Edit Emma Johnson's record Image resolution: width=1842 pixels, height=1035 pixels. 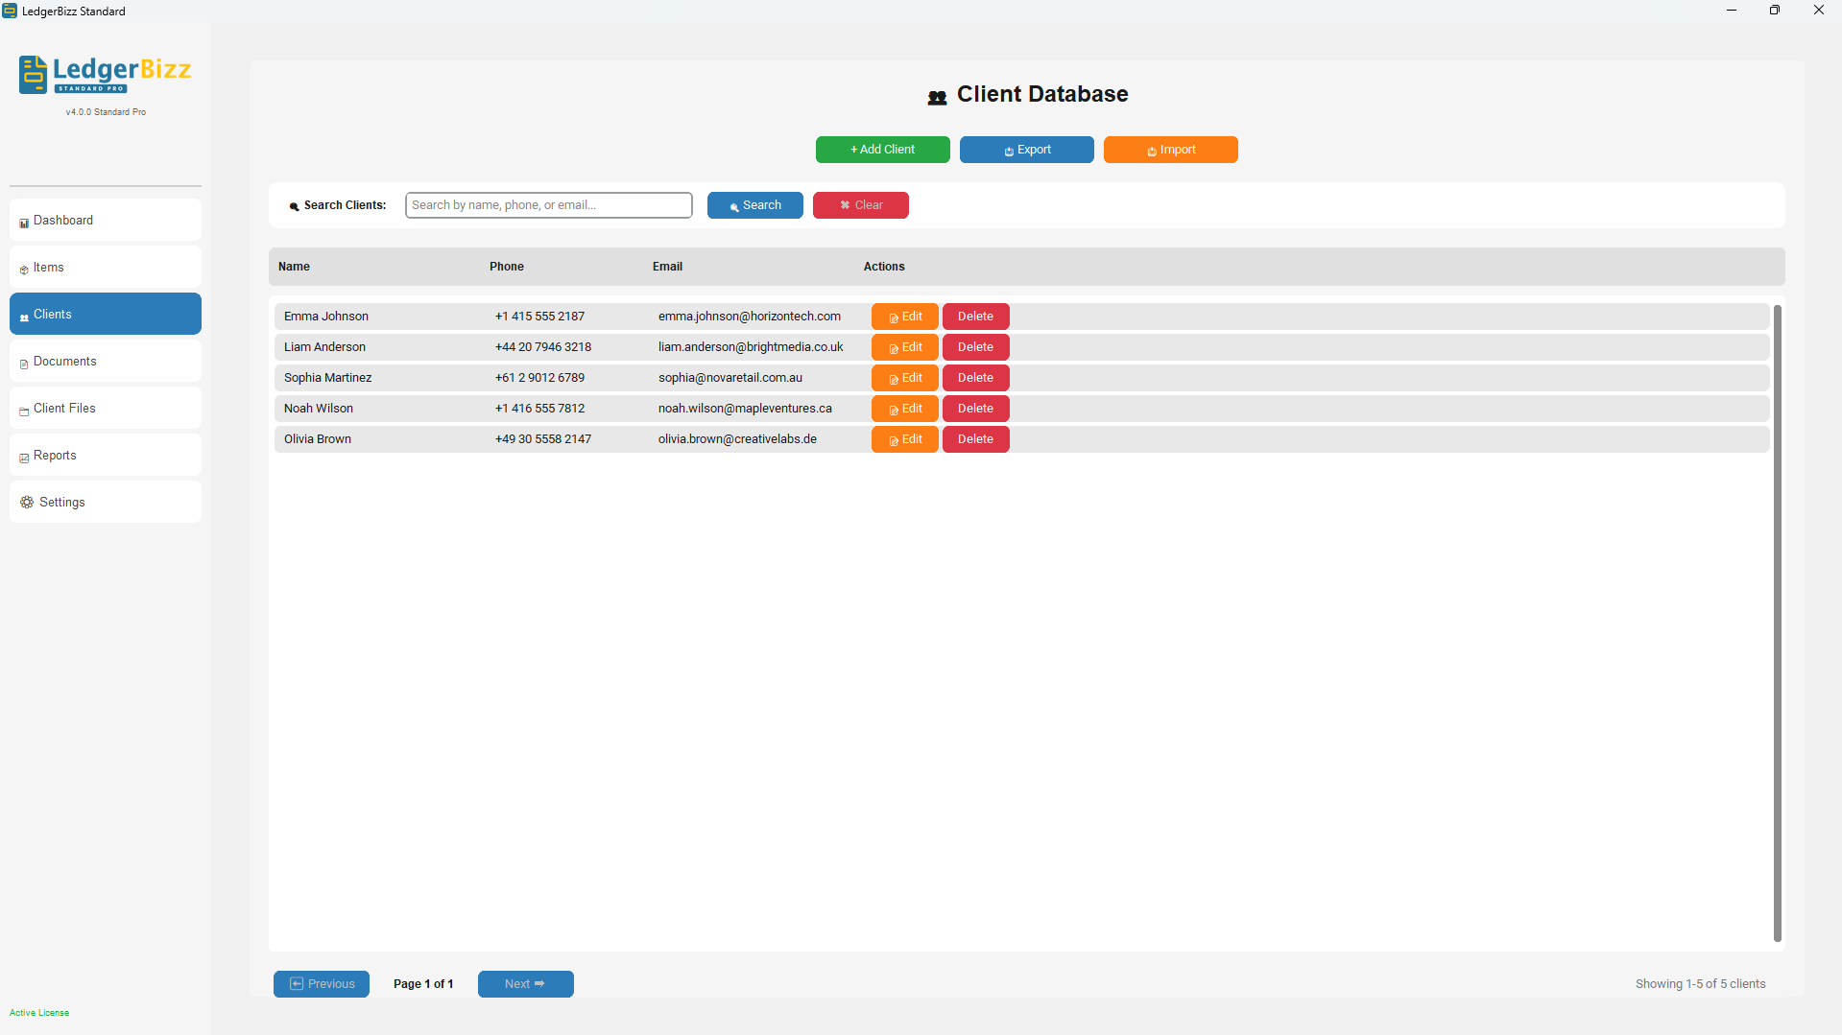coord(904,317)
